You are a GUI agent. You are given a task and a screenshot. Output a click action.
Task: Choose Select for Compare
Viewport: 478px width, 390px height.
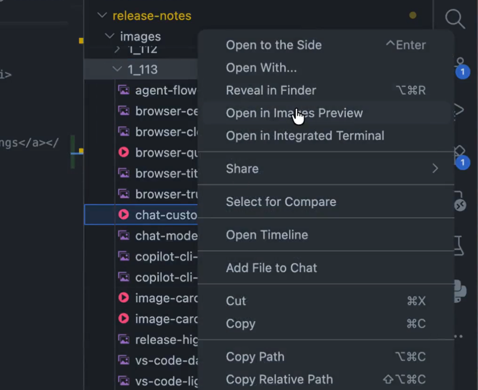point(281,201)
